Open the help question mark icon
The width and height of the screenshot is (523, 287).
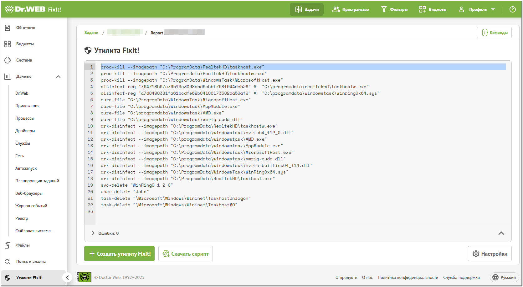tap(513, 9)
